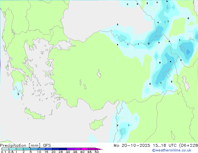Select the 5–10 mm blue legend swatch
Screen dimensions: 198x153
pos(34,149)
